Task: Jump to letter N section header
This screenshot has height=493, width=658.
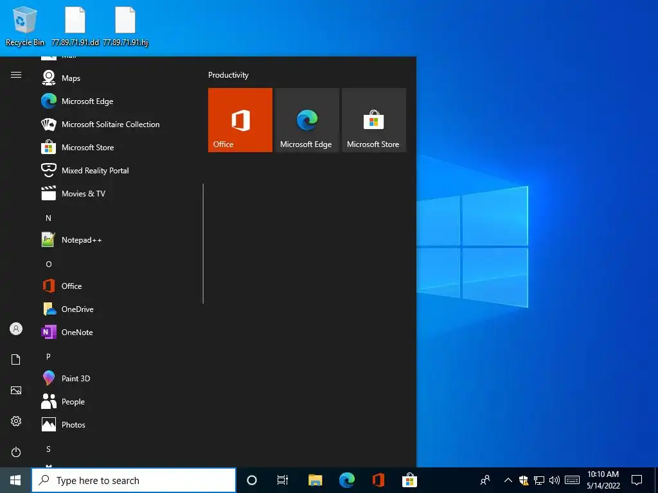Action: (x=48, y=218)
